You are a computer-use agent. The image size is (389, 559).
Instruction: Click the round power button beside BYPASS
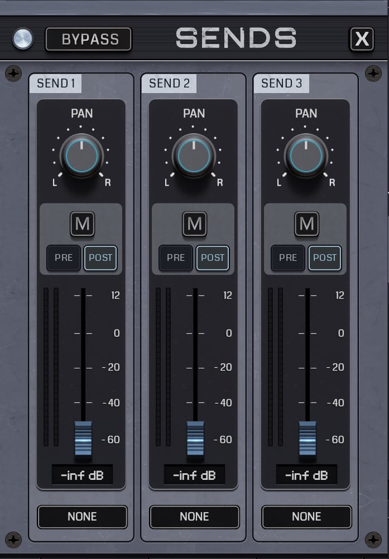[23, 38]
